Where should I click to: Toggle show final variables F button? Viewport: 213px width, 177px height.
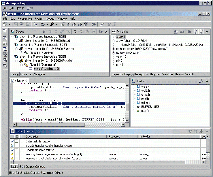pyautogui.click(x=201, y=32)
